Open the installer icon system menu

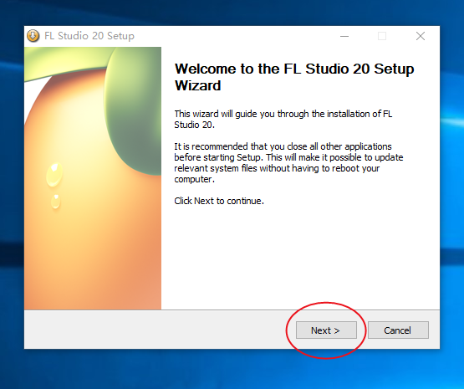(x=33, y=36)
